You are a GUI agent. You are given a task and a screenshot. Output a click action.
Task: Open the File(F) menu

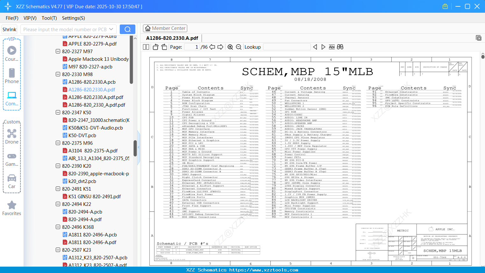12,18
